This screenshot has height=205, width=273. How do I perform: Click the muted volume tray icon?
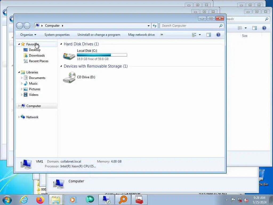pyautogui.click(x=246, y=200)
